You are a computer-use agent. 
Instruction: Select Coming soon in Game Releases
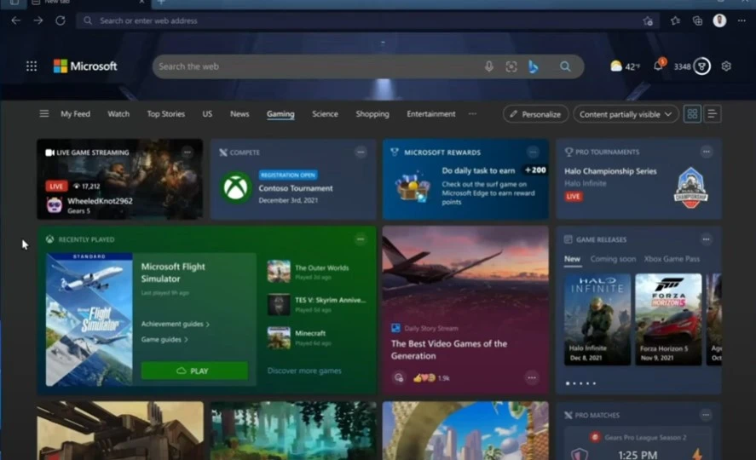613,259
